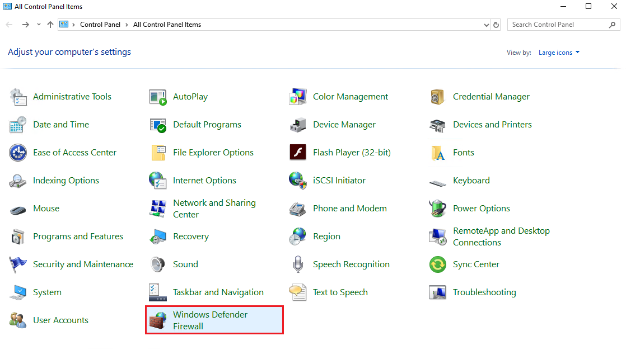Open the Administrative Tools icon
Screen dimensions: 626x350
pyautogui.click(x=18, y=97)
